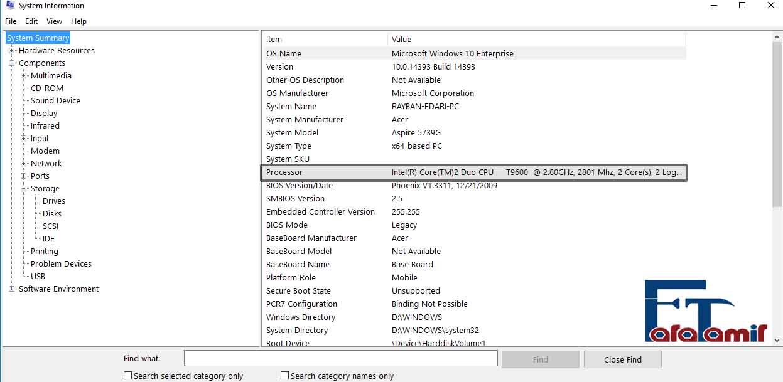
Task: Click the details list scroll-up arrow
Action: tap(777, 38)
